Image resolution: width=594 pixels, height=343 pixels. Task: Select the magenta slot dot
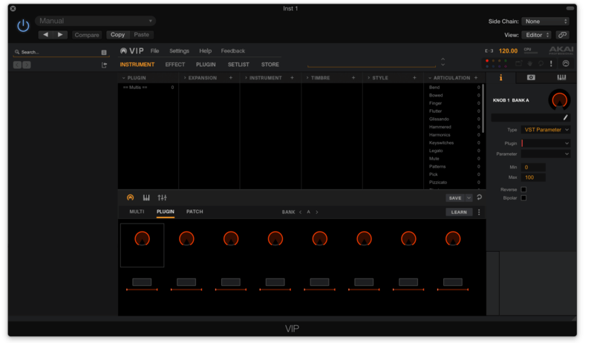click(x=506, y=66)
